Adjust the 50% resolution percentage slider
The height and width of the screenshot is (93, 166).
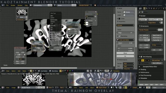pos(144,40)
